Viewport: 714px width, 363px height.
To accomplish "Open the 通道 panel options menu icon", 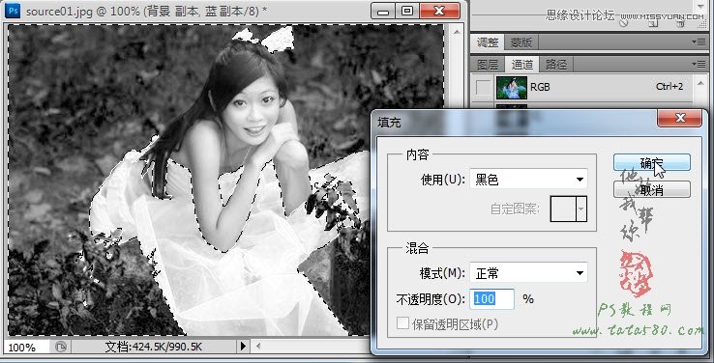I will [699, 64].
